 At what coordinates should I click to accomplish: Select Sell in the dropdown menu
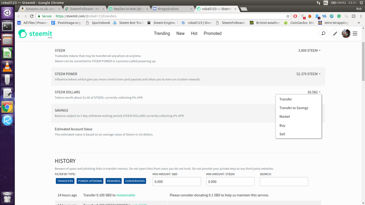(x=299, y=134)
